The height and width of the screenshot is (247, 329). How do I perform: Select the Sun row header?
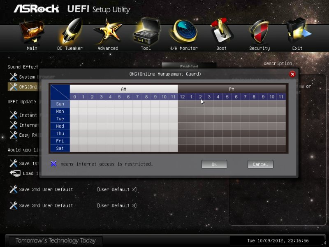tap(60, 104)
